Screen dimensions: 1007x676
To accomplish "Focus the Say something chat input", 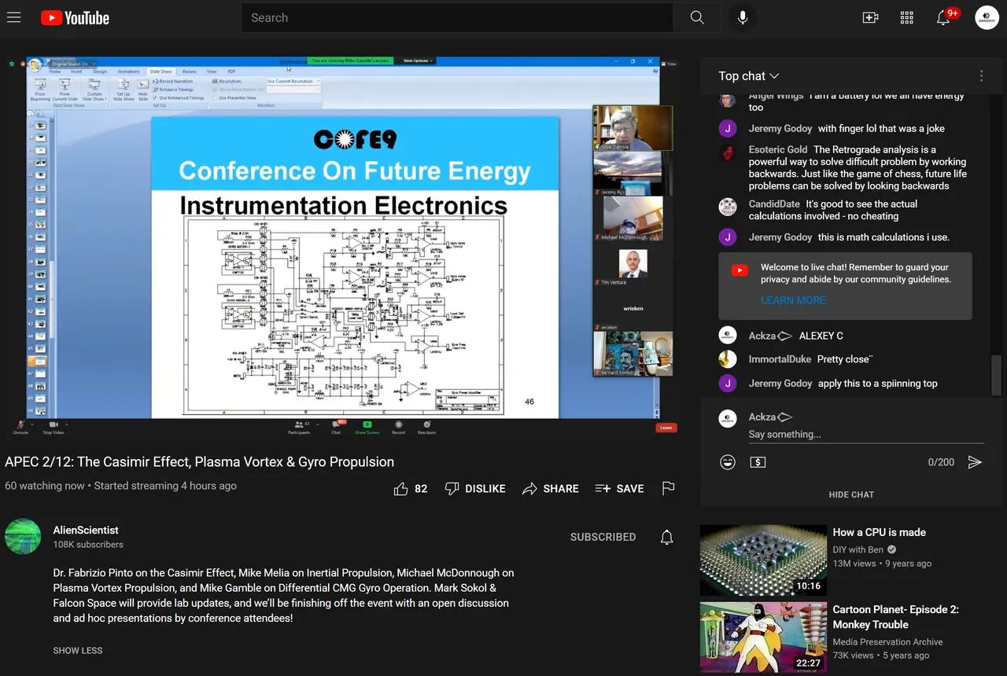I will pyautogui.click(x=866, y=435).
